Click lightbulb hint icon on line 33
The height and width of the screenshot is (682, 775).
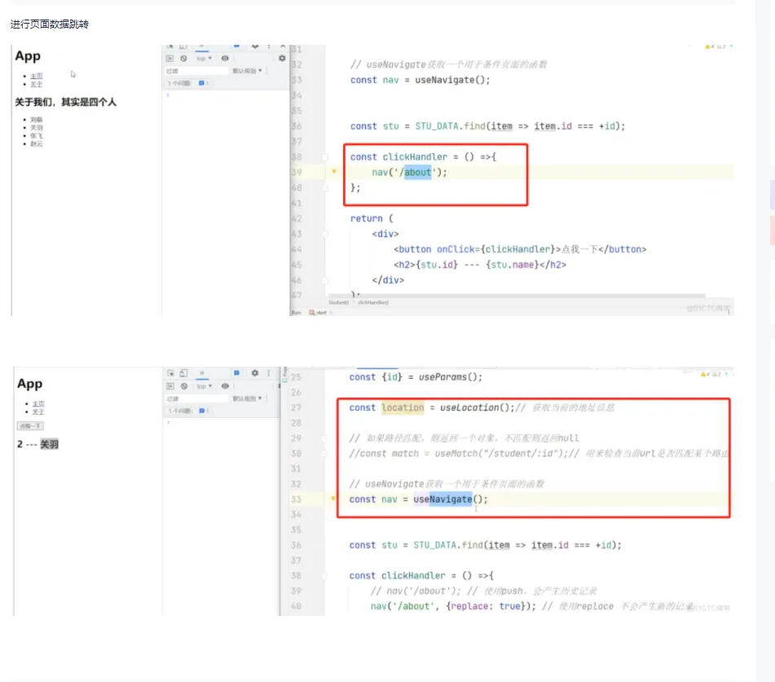point(333,499)
